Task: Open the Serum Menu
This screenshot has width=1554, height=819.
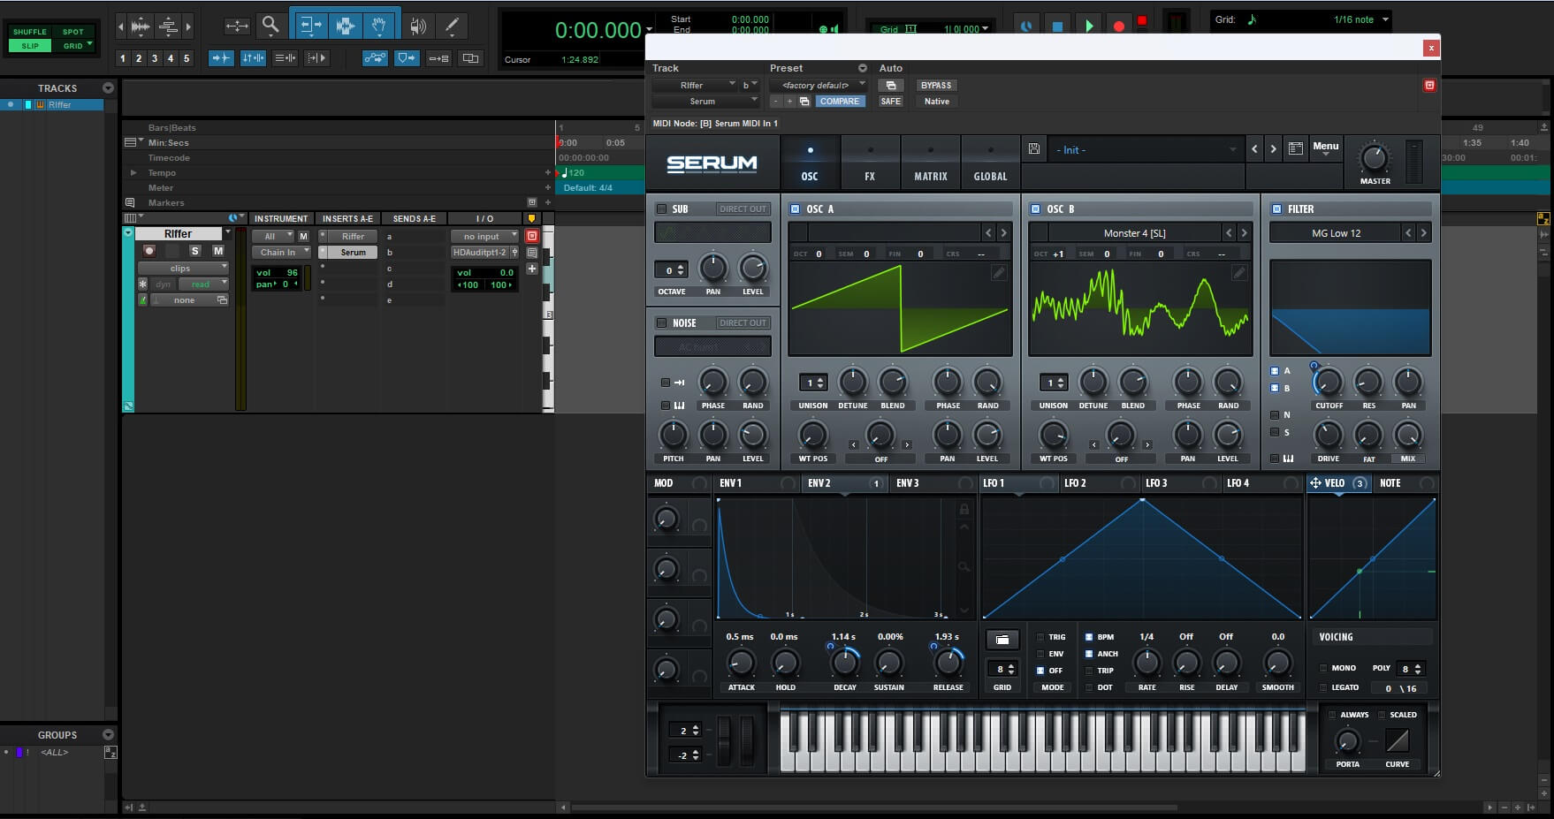Action: point(1325,148)
